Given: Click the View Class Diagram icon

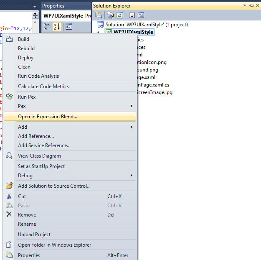Looking at the screenshot, I should click(x=9, y=155).
